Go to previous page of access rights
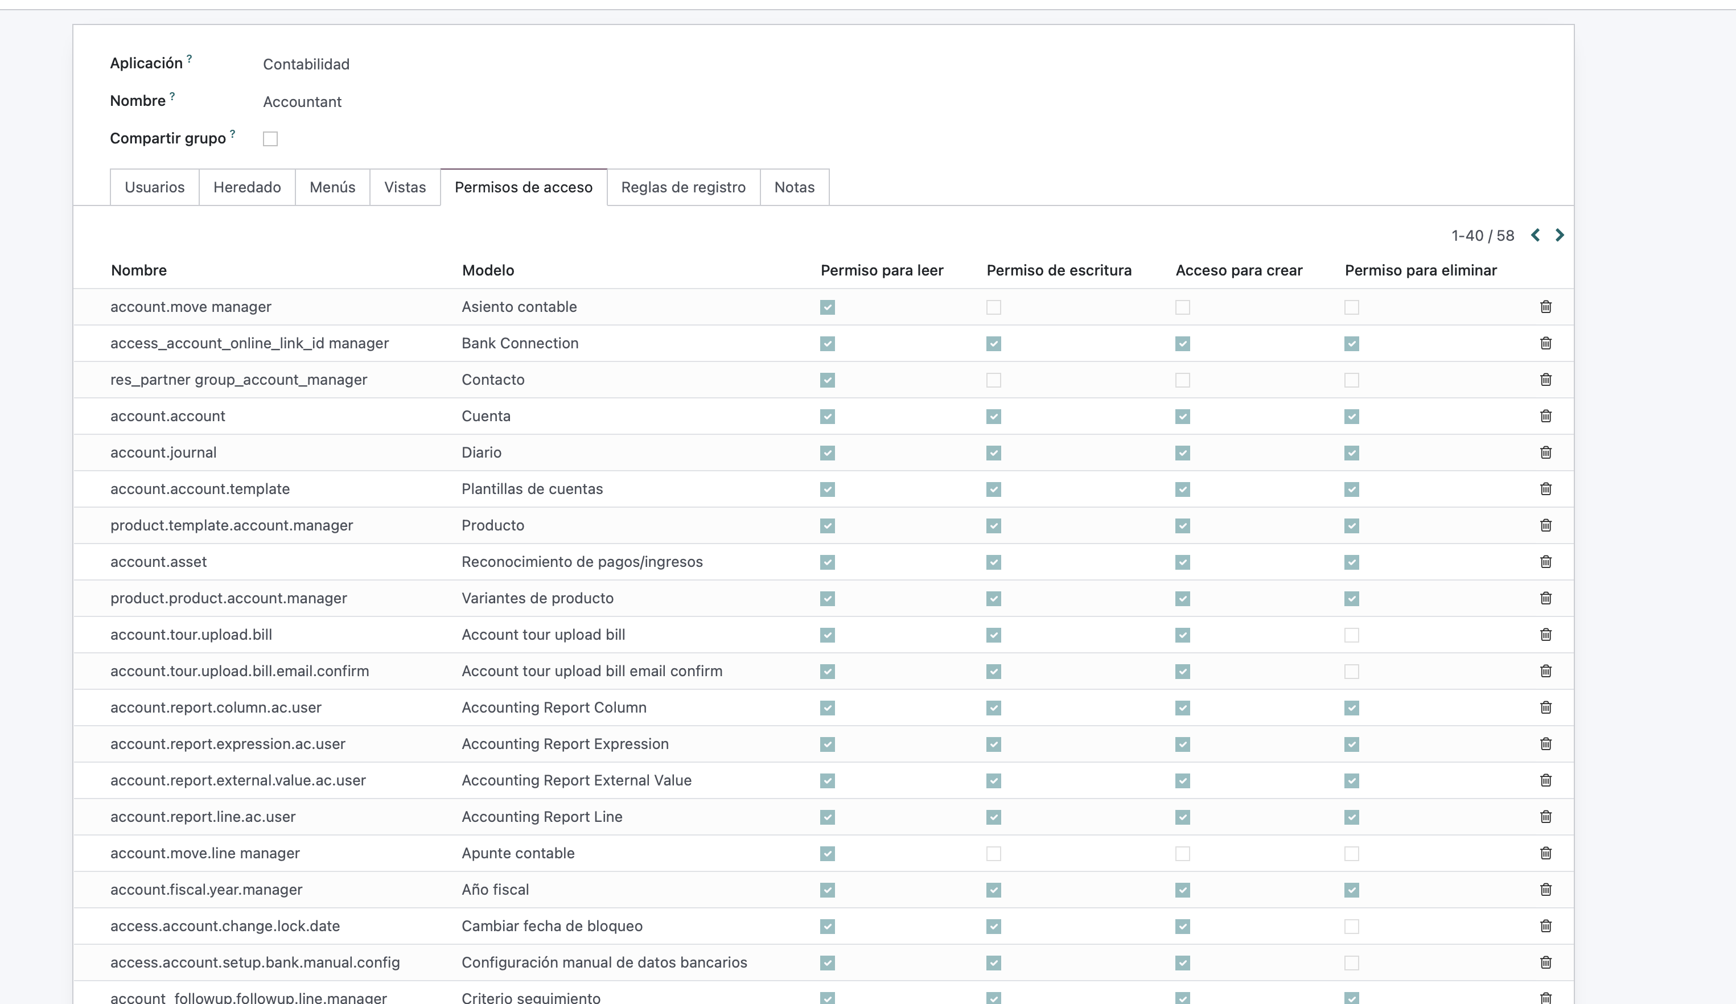This screenshot has height=1004, width=1736. point(1536,236)
